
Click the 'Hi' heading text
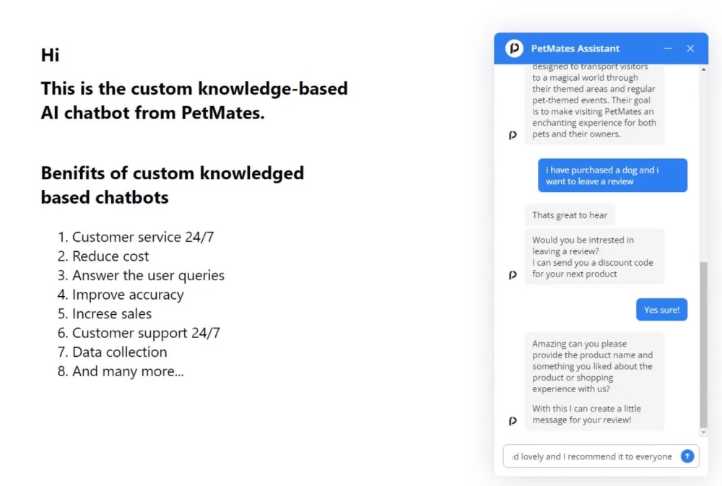(48, 54)
